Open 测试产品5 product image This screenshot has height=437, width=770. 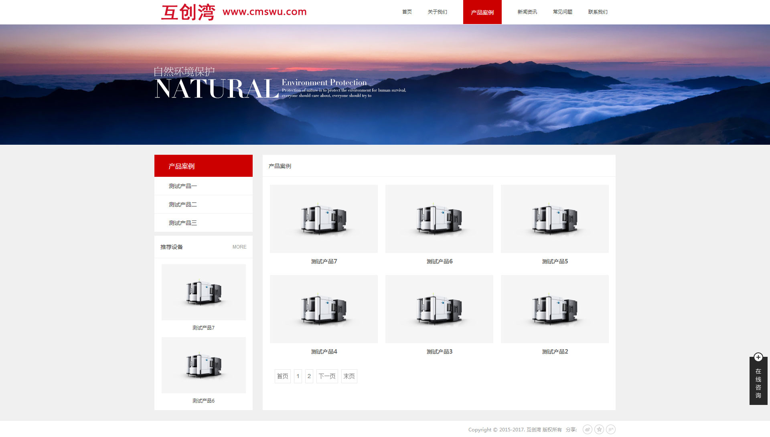pyautogui.click(x=555, y=219)
